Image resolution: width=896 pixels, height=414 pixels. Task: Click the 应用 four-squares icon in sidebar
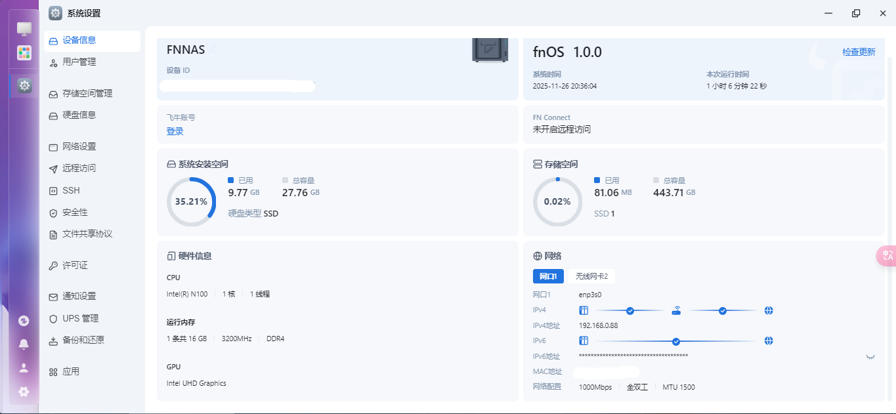point(54,372)
